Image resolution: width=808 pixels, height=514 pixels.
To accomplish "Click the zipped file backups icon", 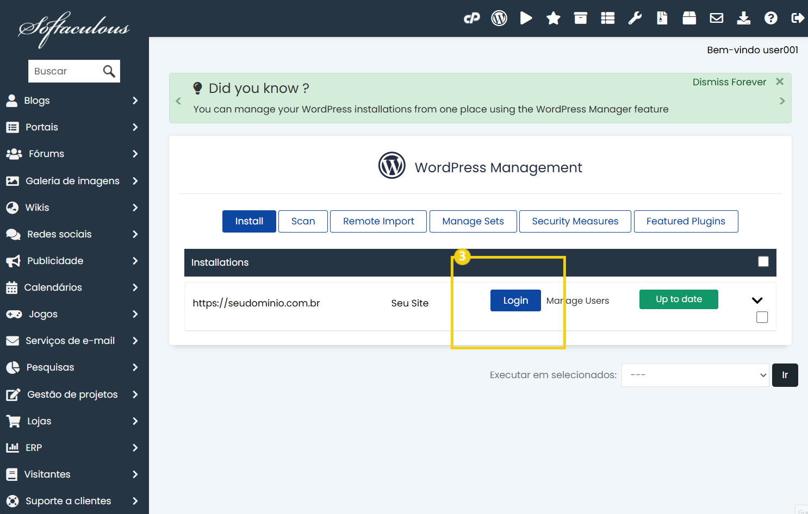I will pyautogui.click(x=662, y=18).
